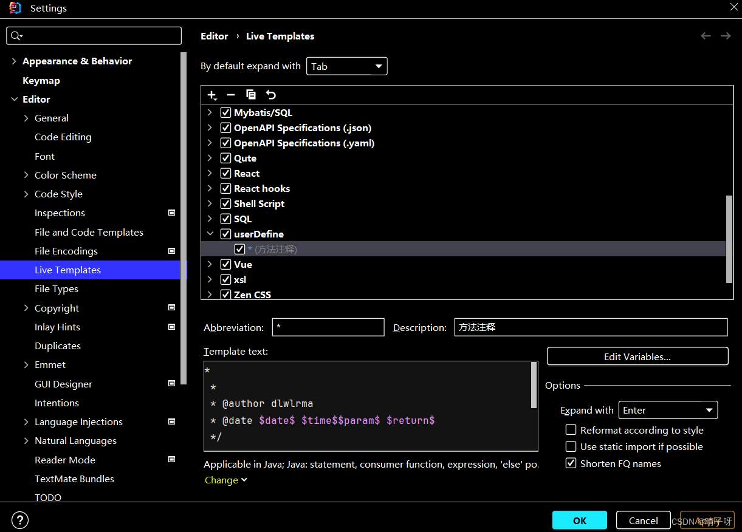Screen dimensions: 742x532
Task: Click the search magnifier icon
Action: (x=16, y=36)
